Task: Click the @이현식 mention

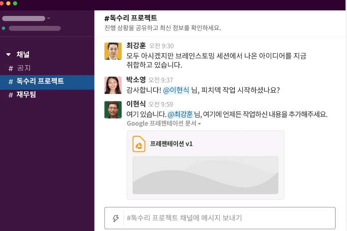Action: click(176, 90)
